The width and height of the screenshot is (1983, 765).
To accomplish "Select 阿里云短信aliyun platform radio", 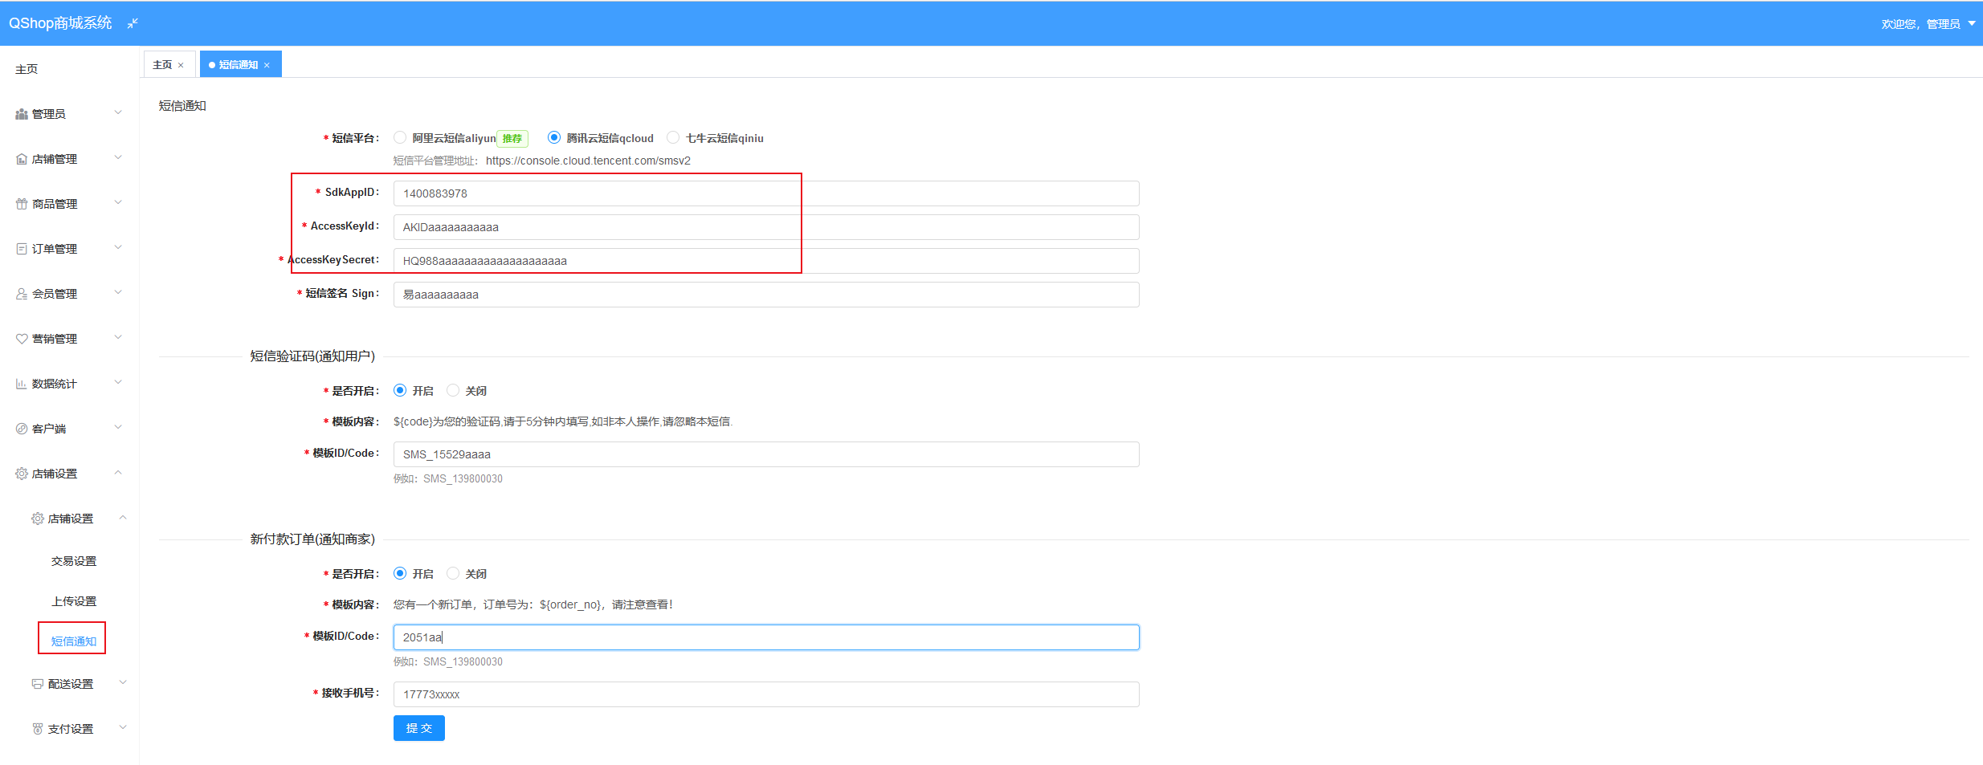I will [x=400, y=137].
